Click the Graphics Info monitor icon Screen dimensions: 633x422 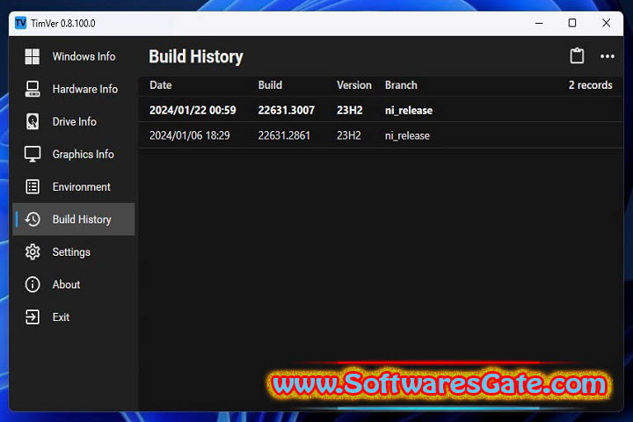click(33, 154)
